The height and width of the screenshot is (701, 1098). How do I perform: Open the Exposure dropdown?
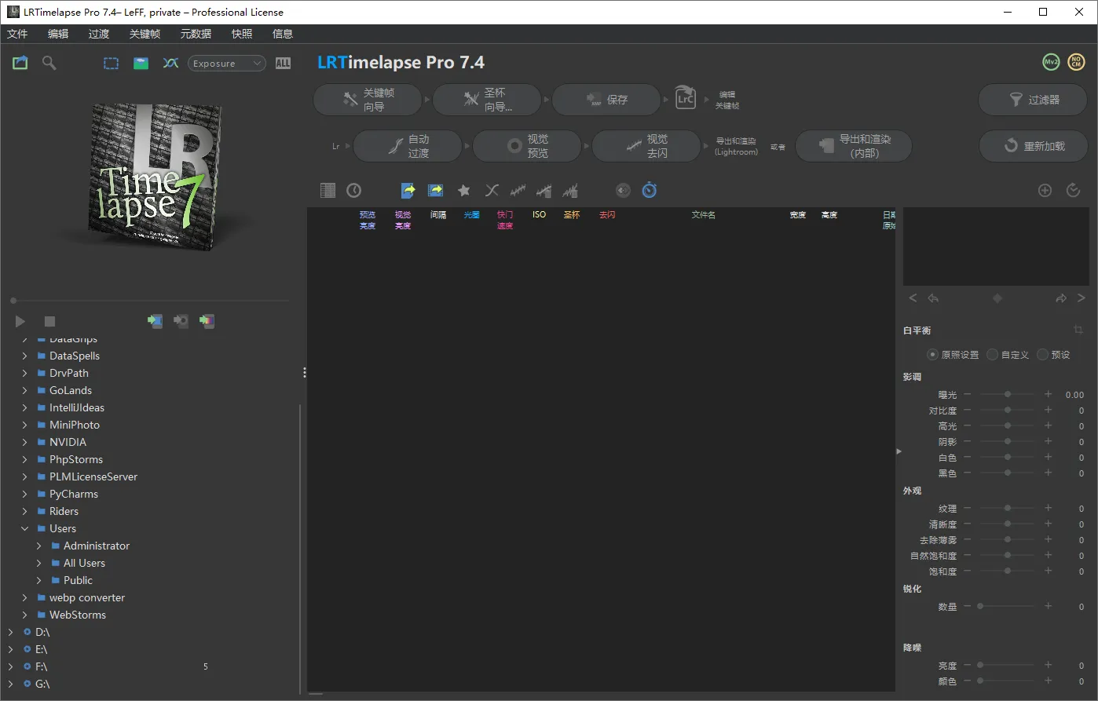[227, 64]
